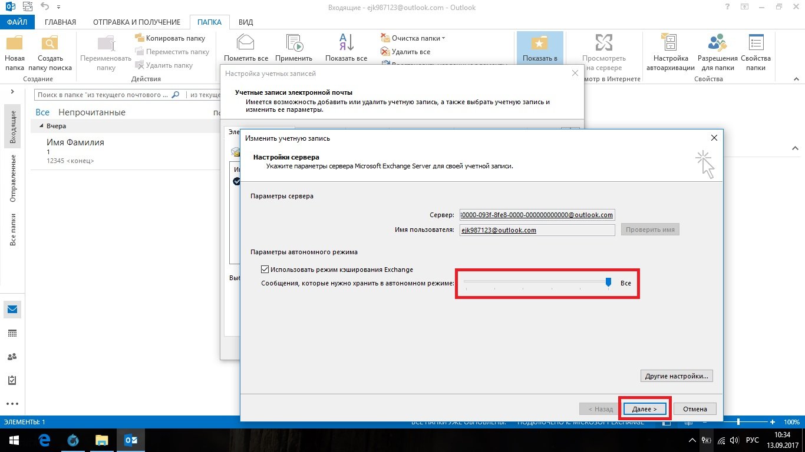
Task: Open File Explorer from taskbar
Action: [x=102, y=440]
